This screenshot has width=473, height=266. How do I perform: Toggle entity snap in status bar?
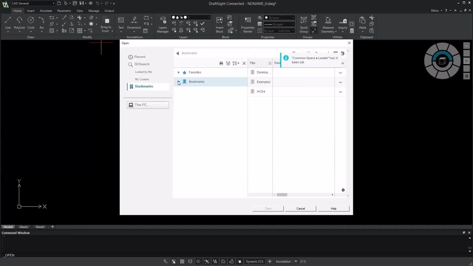(206, 262)
